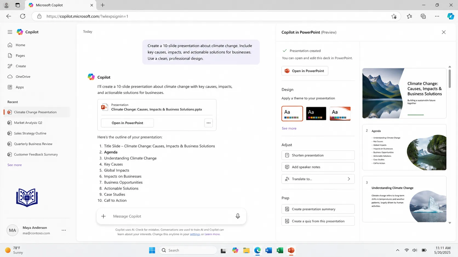Image resolution: width=458 pixels, height=257 pixels.
Task: Open the weather widget showing 78°F
Action: tap(14, 250)
